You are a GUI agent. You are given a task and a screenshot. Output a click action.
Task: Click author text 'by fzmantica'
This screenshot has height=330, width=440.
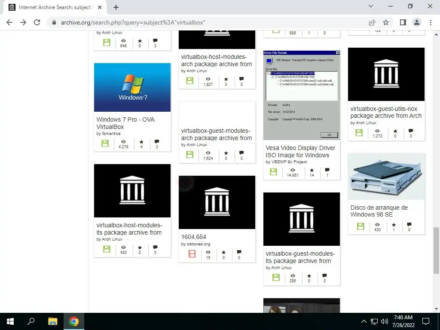(x=108, y=134)
